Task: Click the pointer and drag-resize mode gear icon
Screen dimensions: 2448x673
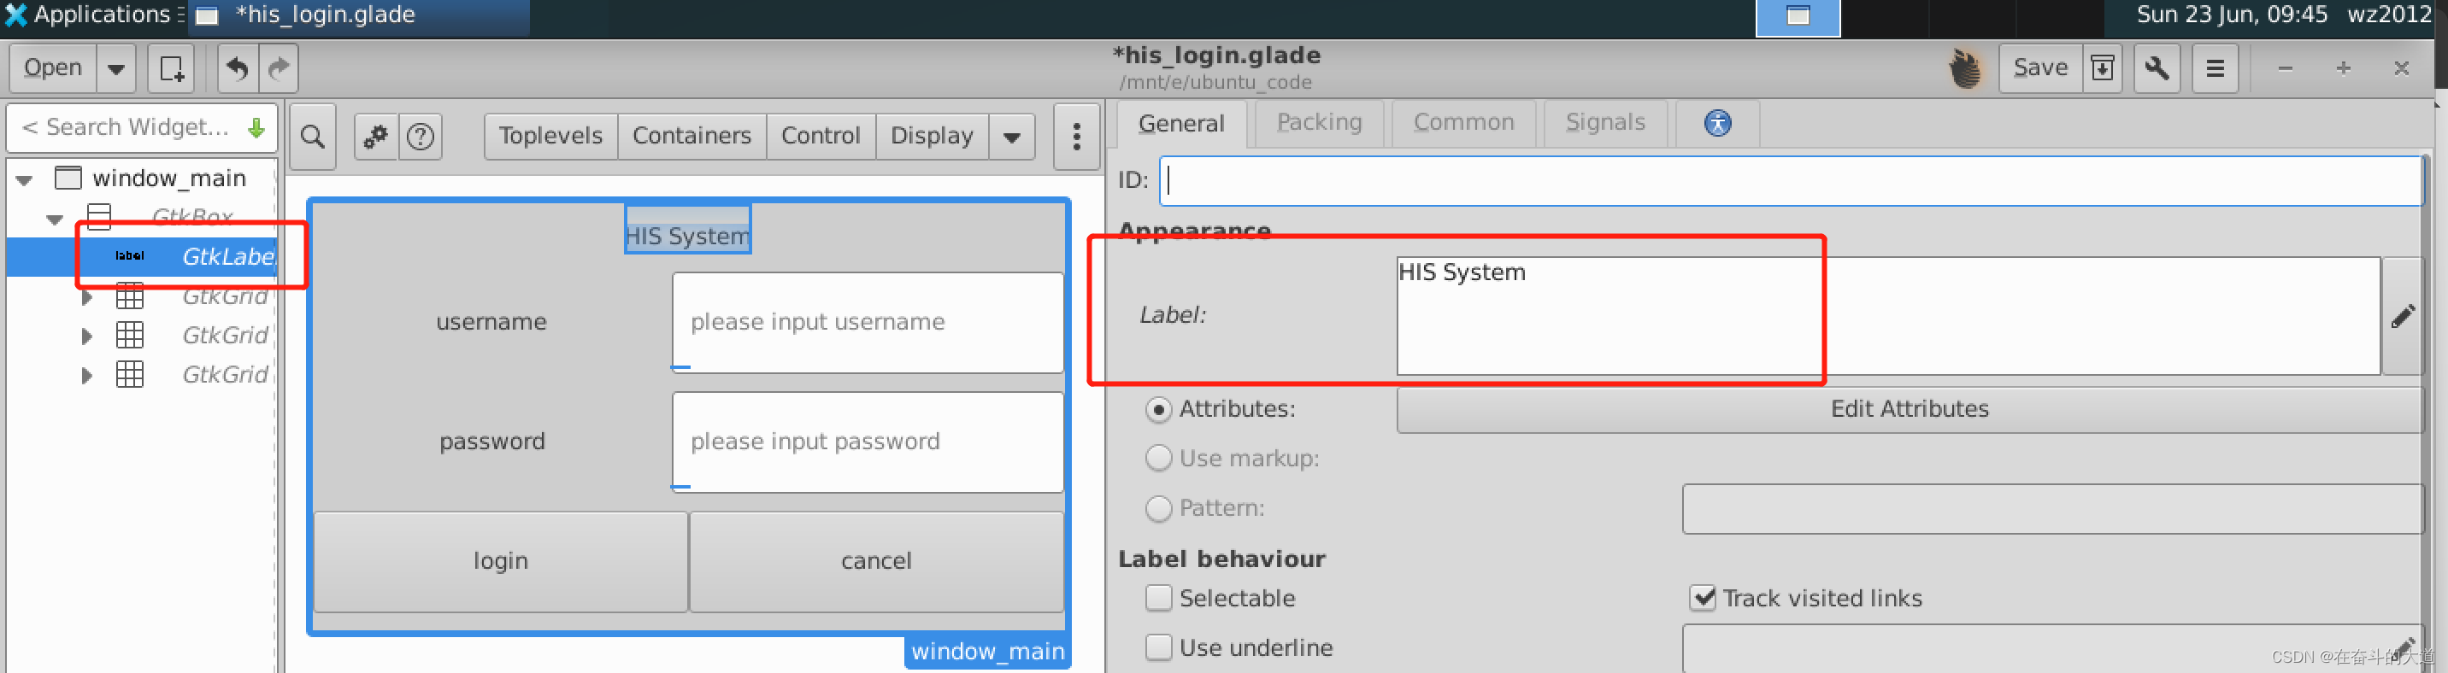Action: click(376, 137)
